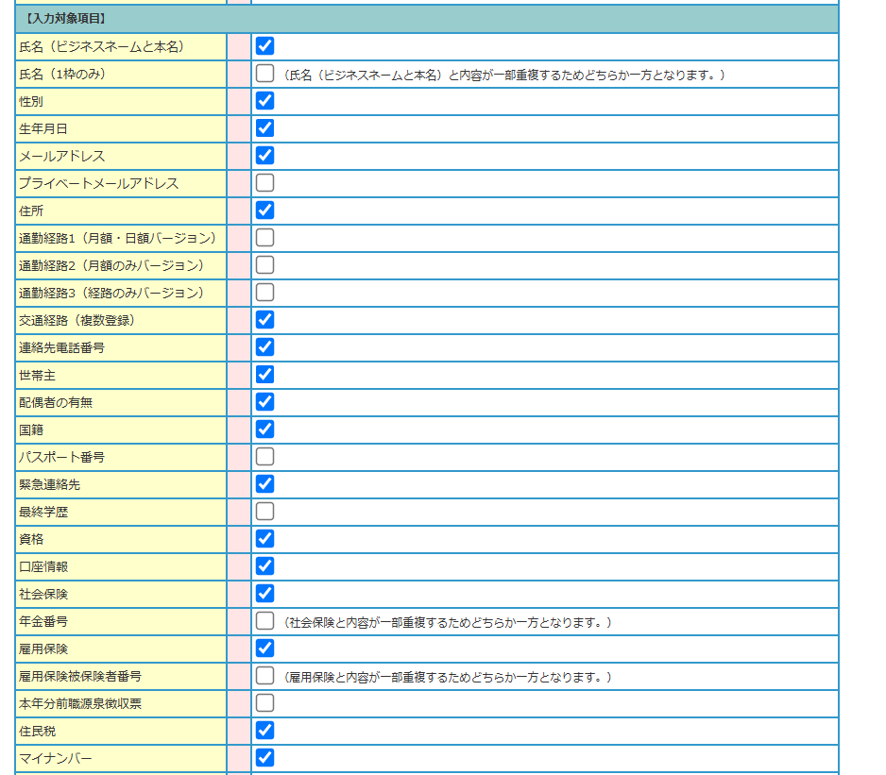Disable the メールアドレス checkbox
The width and height of the screenshot is (886, 775).
pyautogui.click(x=265, y=156)
